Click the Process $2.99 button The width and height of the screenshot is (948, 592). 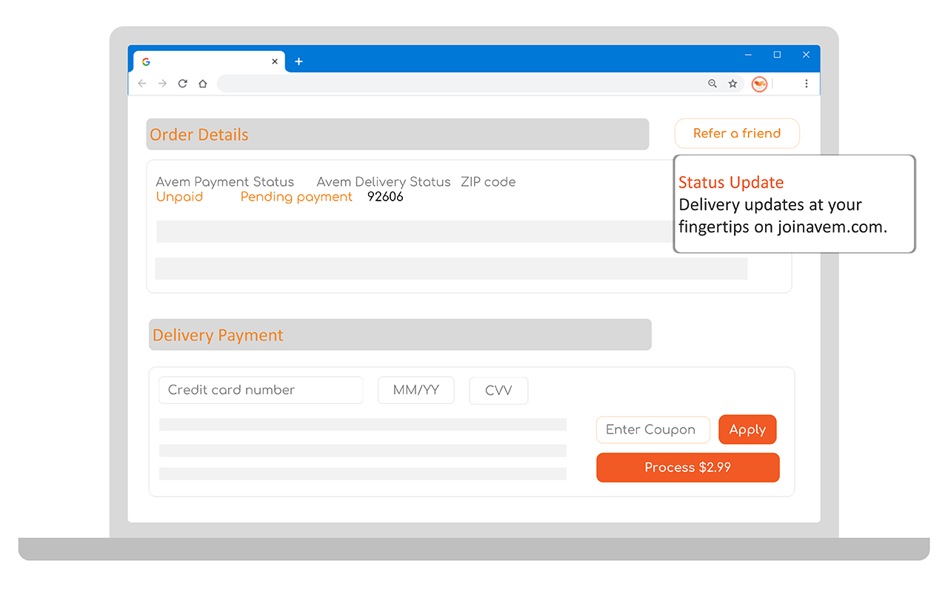[x=688, y=468]
